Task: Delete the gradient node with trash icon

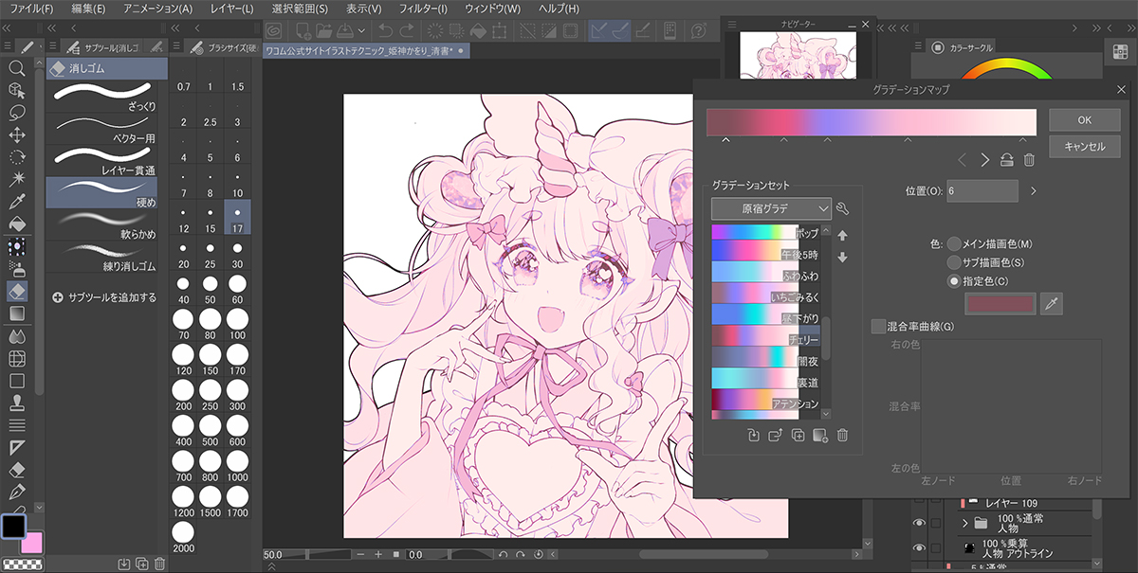Action: click(1029, 160)
